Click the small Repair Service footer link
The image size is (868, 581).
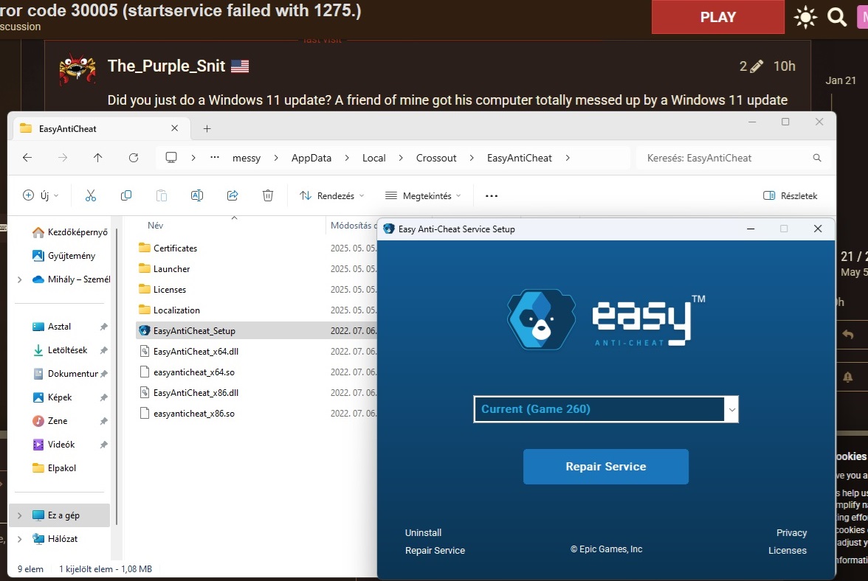[x=435, y=551]
